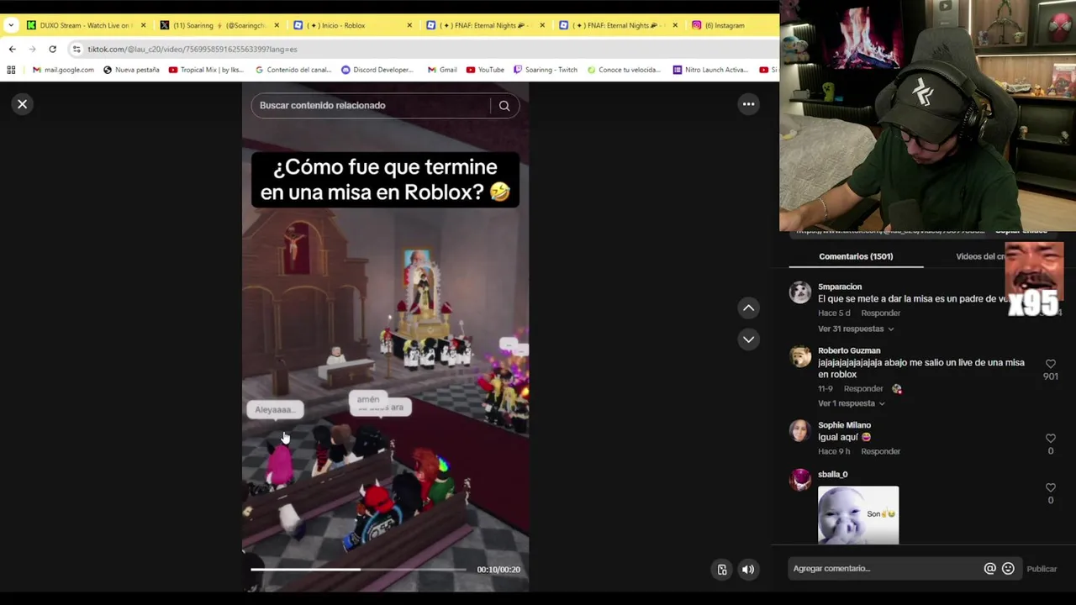
Task: Open the Gmail bookmark
Action: [442, 70]
